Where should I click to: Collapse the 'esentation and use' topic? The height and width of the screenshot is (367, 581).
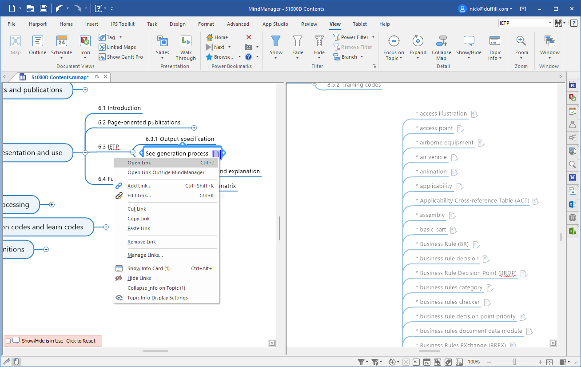(85, 152)
